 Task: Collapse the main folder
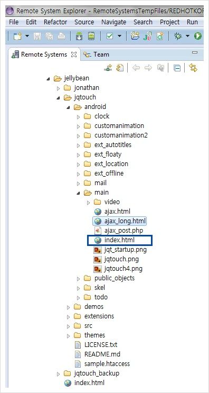tap(78, 193)
